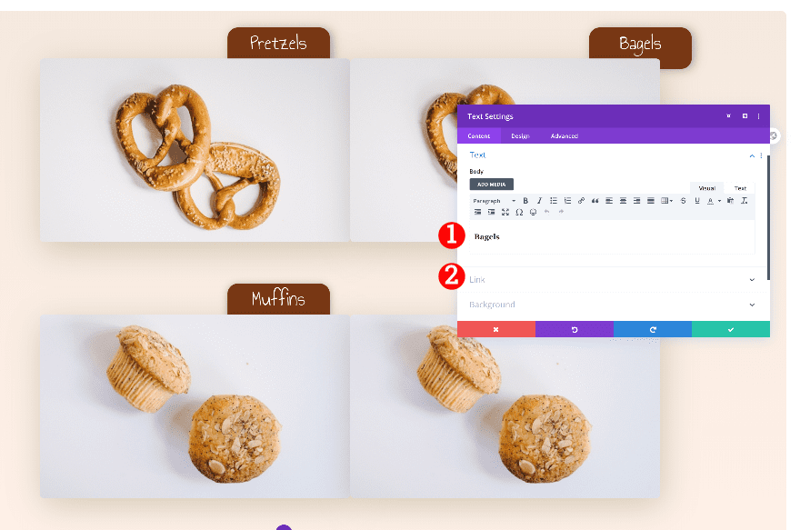
Task: Apply strikethrough formatting
Action: coord(683,201)
